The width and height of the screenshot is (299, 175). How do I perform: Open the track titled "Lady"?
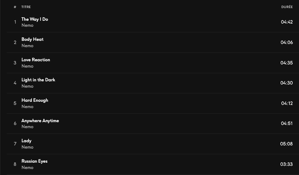coord(26,141)
